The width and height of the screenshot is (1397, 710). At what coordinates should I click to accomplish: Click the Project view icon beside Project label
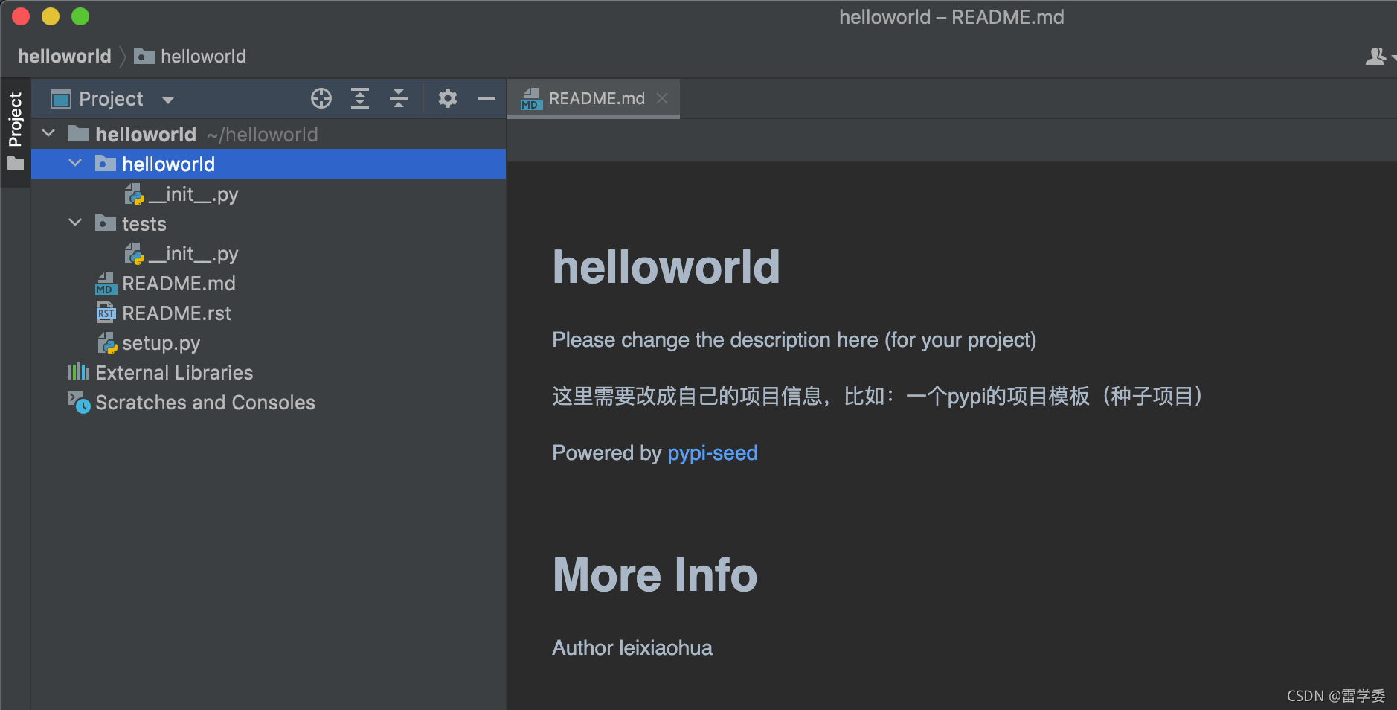coord(61,99)
